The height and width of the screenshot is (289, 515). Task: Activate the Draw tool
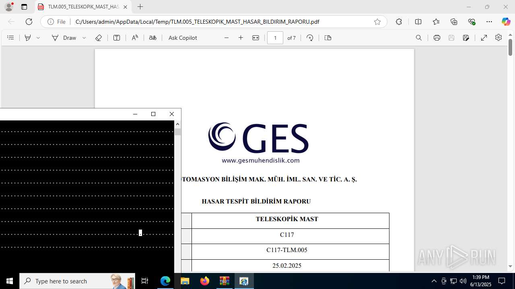click(x=64, y=38)
